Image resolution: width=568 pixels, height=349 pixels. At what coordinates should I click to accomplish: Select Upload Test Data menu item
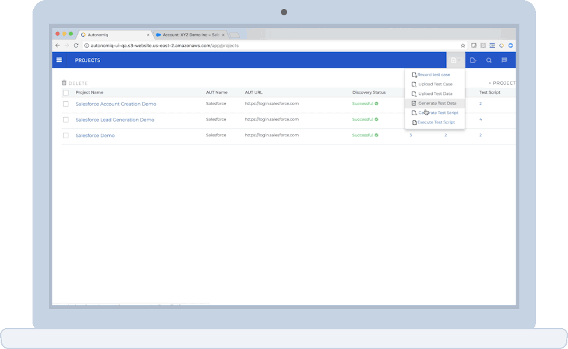tap(435, 94)
